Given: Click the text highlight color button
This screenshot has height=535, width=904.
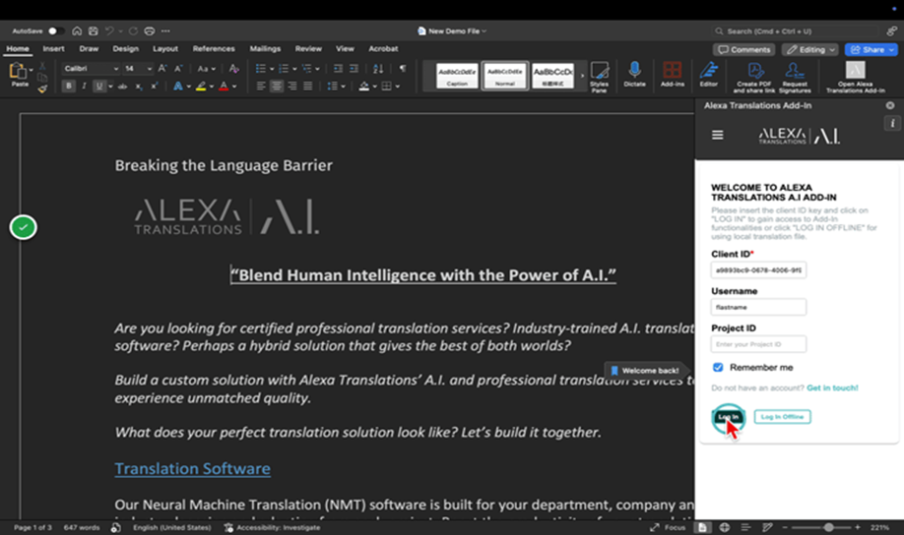Looking at the screenshot, I should [x=201, y=87].
